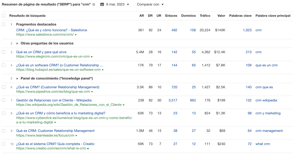Click the Palabras clave column header
This screenshot has height=156, width=293.
point(240,16)
